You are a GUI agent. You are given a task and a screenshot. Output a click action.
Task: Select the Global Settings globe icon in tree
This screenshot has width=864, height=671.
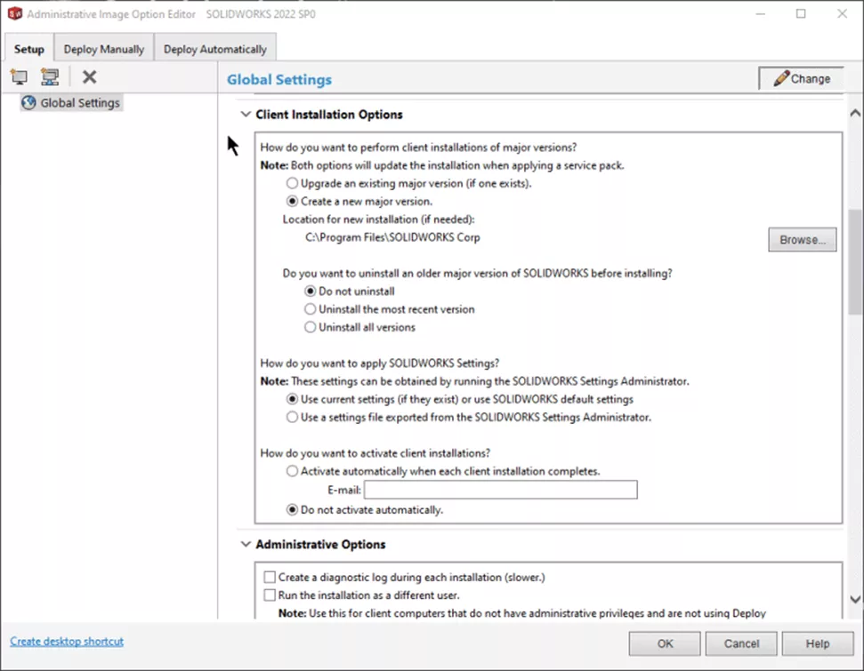[28, 103]
